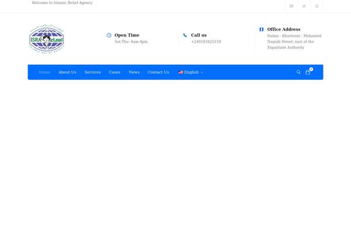Image resolution: width=351 pixels, height=234 pixels.
Task: Click the map icon beside Office Address
Action: point(261,29)
